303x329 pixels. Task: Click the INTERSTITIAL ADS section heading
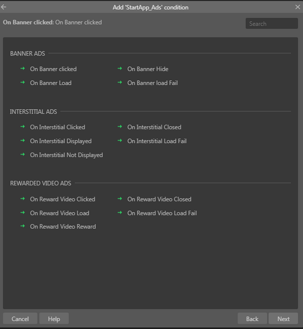coord(34,112)
